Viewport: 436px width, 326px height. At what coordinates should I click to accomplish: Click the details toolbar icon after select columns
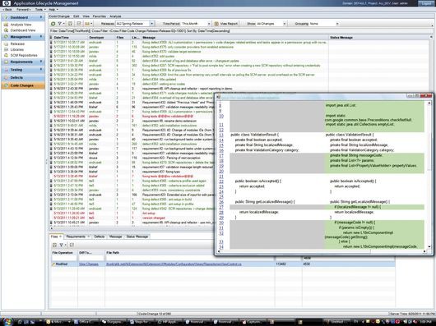(79, 24)
